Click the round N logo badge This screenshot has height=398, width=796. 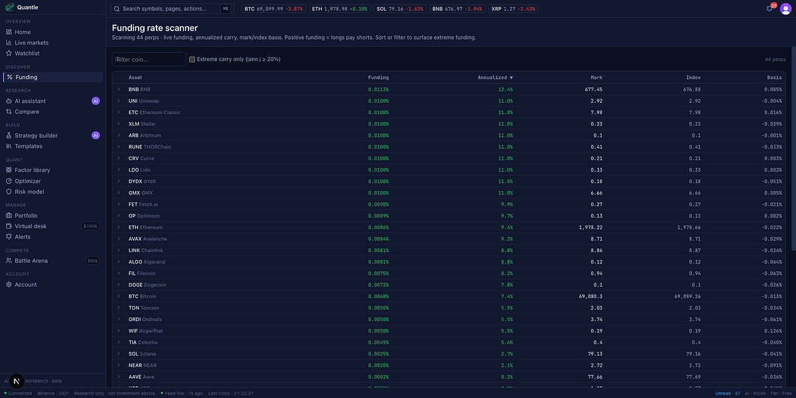coord(17,381)
